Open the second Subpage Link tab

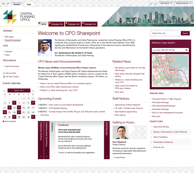pos(73,24)
